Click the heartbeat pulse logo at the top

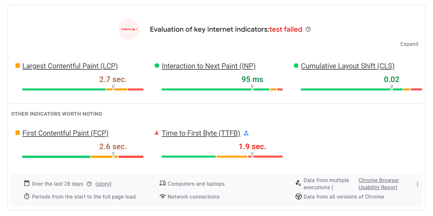[x=129, y=29]
